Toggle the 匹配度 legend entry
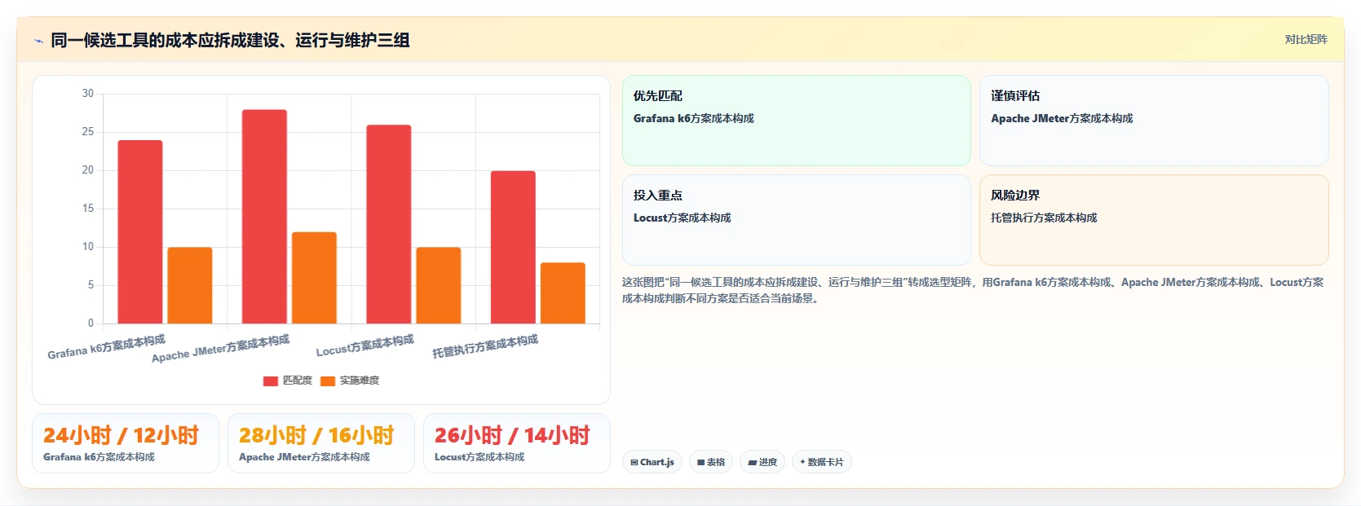Screen dimensions: 1361x506 [x=288, y=381]
